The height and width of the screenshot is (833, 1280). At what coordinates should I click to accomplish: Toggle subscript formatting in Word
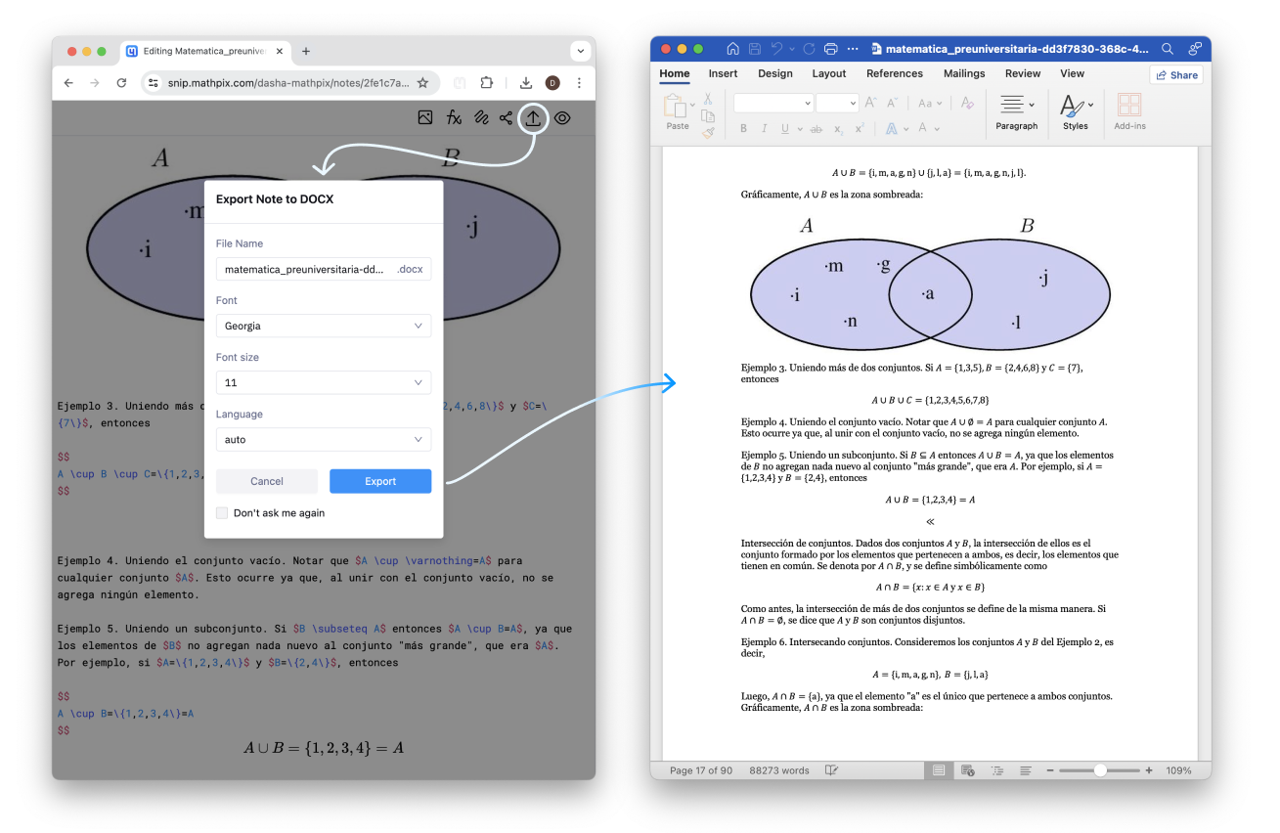click(x=839, y=128)
